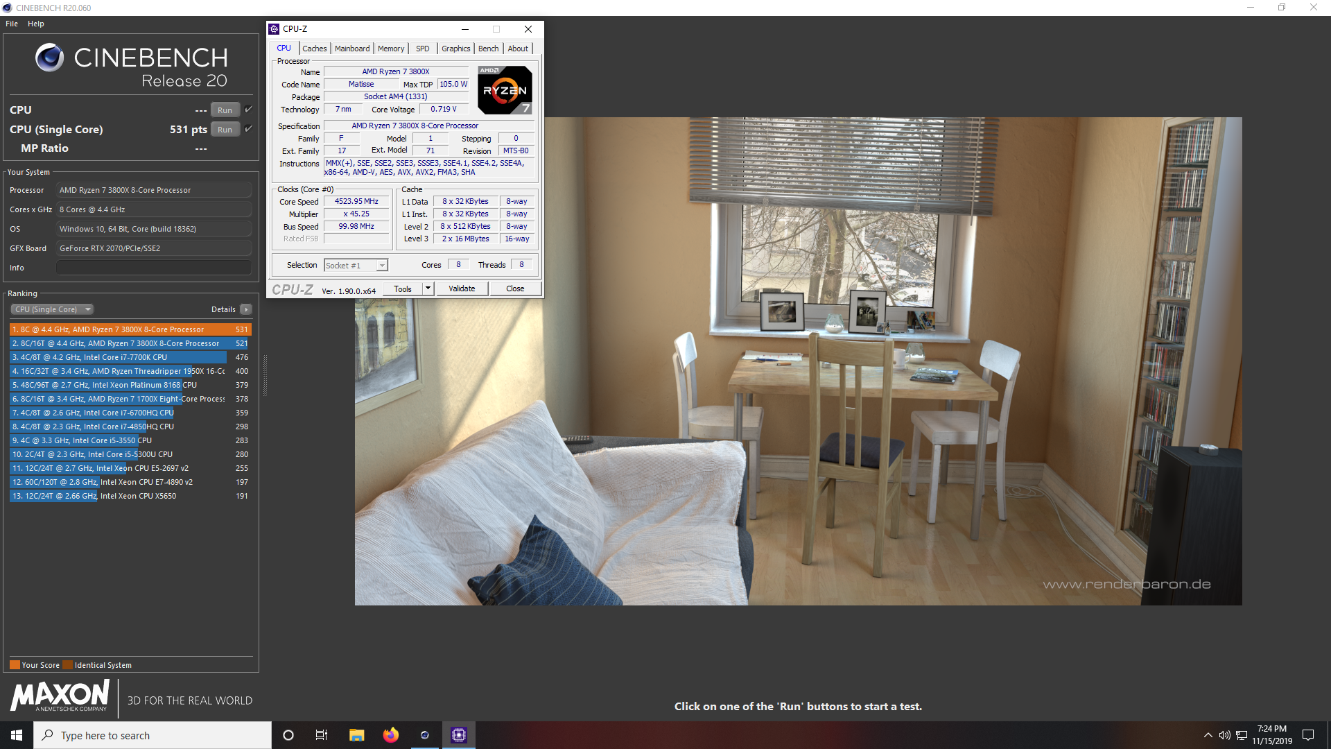Open the volume control in tray
Viewport: 1331px width, 749px height.
pyautogui.click(x=1225, y=735)
